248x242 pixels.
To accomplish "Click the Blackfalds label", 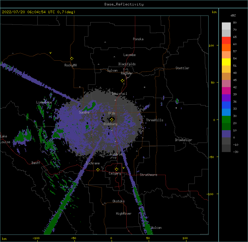I will (127, 64).
